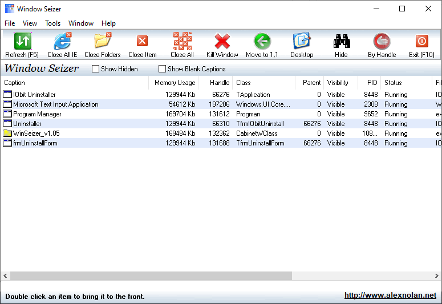Click the Refresh (F5) toolbar icon

(x=23, y=41)
